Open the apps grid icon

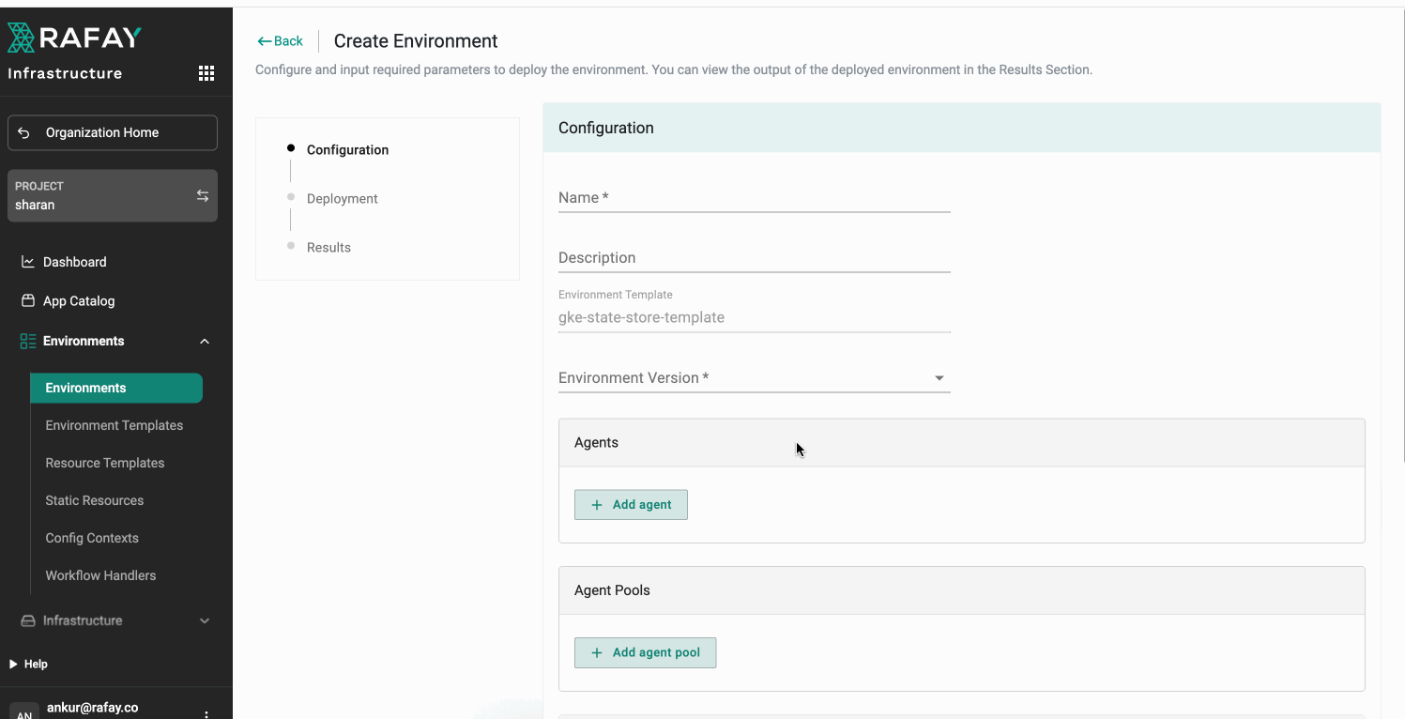(x=206, y=74)
